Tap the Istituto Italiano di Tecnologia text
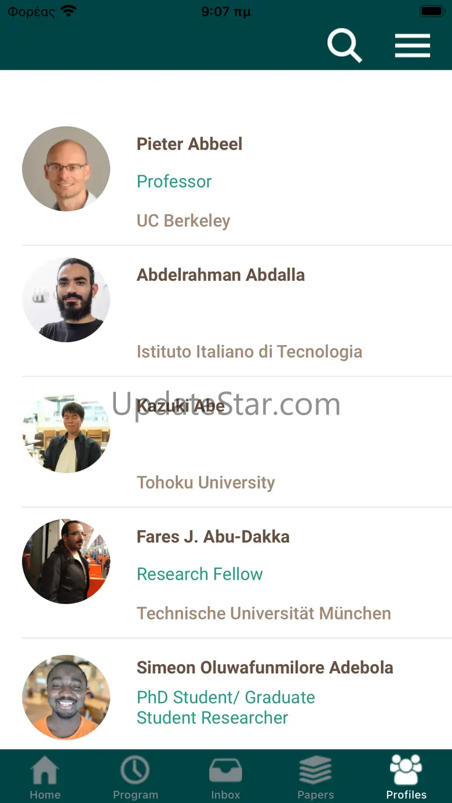 (x=249, y=351)
